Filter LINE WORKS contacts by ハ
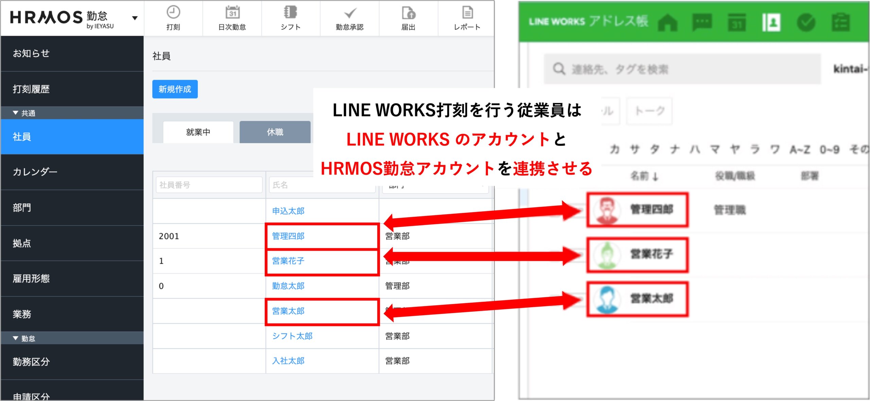870x401 pixels. pyautogui.click(x=695, y=149)
